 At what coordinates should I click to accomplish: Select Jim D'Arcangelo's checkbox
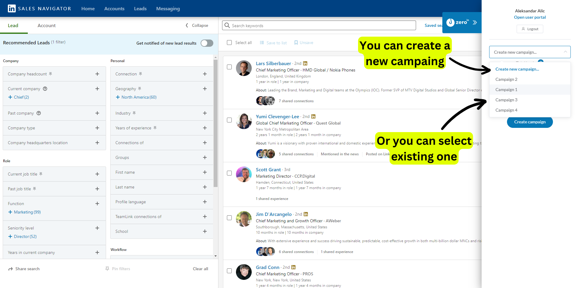(229, 218)
